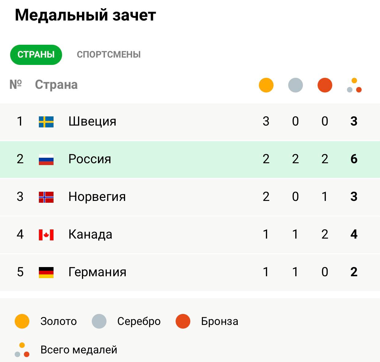Click the Серебро legend silver circle
This screenshot has height=362, width=380.
click(x=99, y=321)
